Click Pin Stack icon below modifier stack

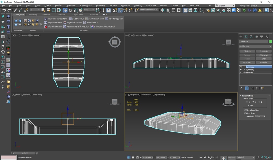pyautogui.click(x=241, y=88)
